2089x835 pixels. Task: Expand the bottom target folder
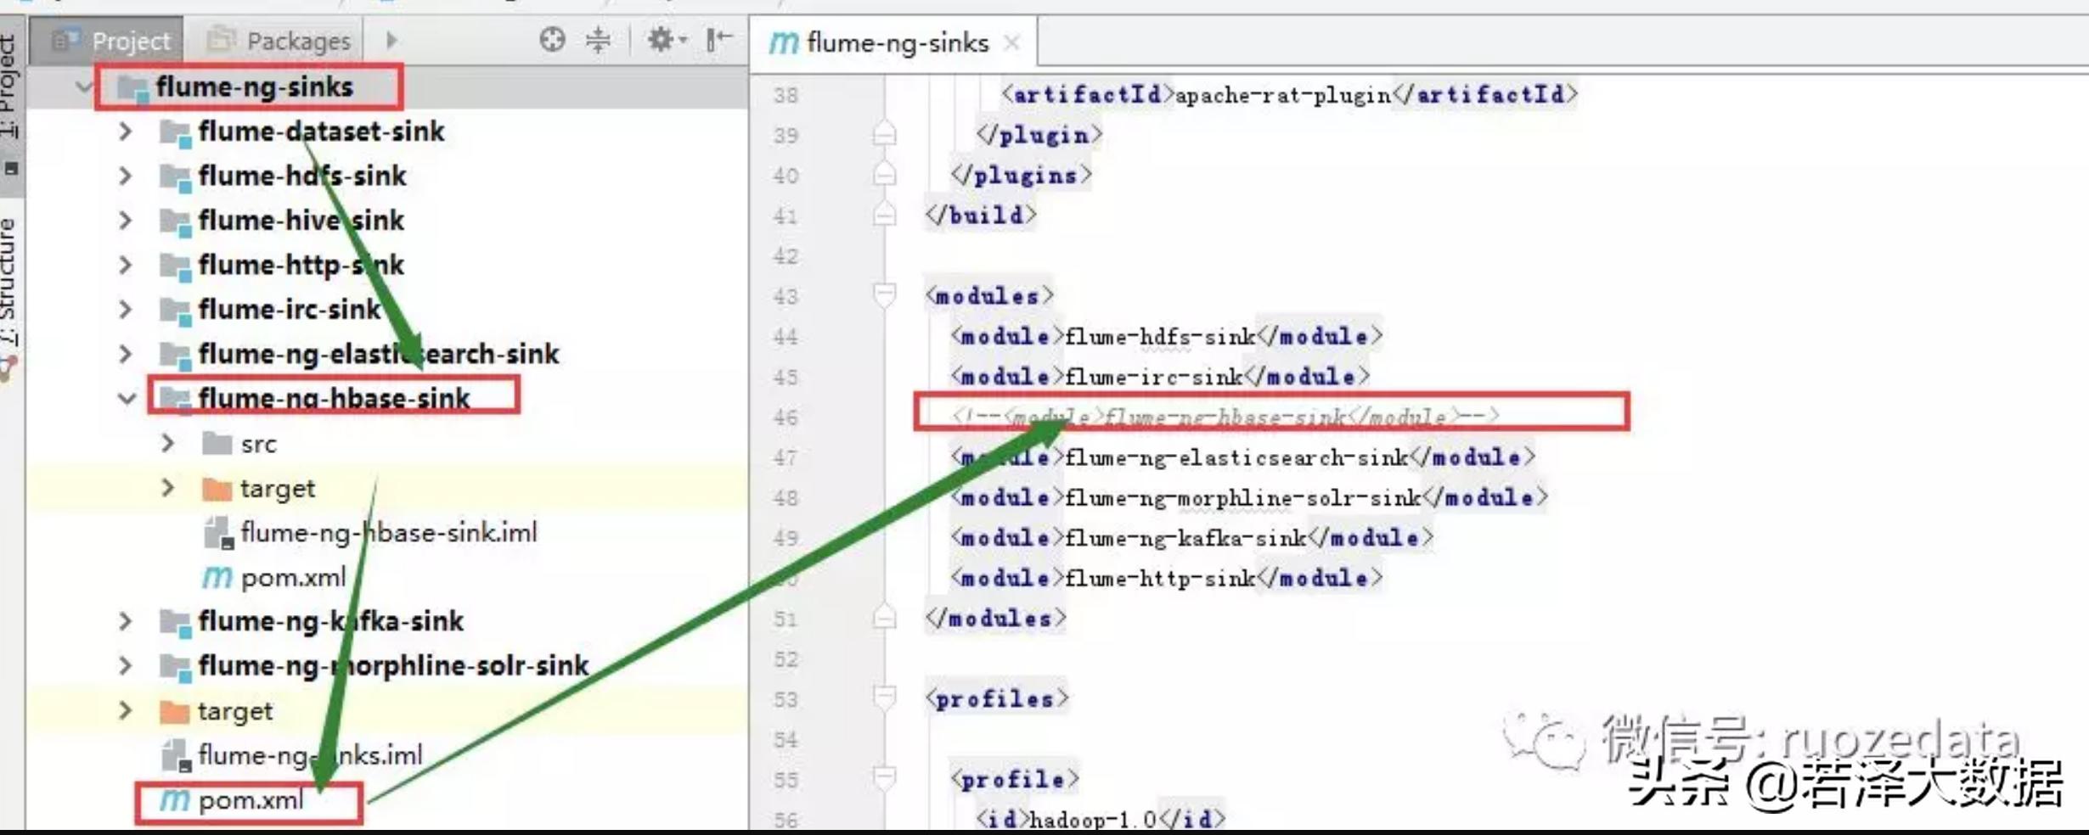pos(126,710)
